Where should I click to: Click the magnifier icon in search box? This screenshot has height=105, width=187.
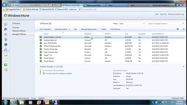[183, 23]
